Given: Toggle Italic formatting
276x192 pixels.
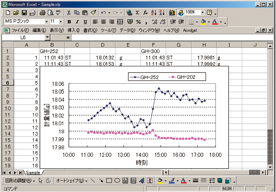Looking at the screenshot, I should [x=77, y=22].
